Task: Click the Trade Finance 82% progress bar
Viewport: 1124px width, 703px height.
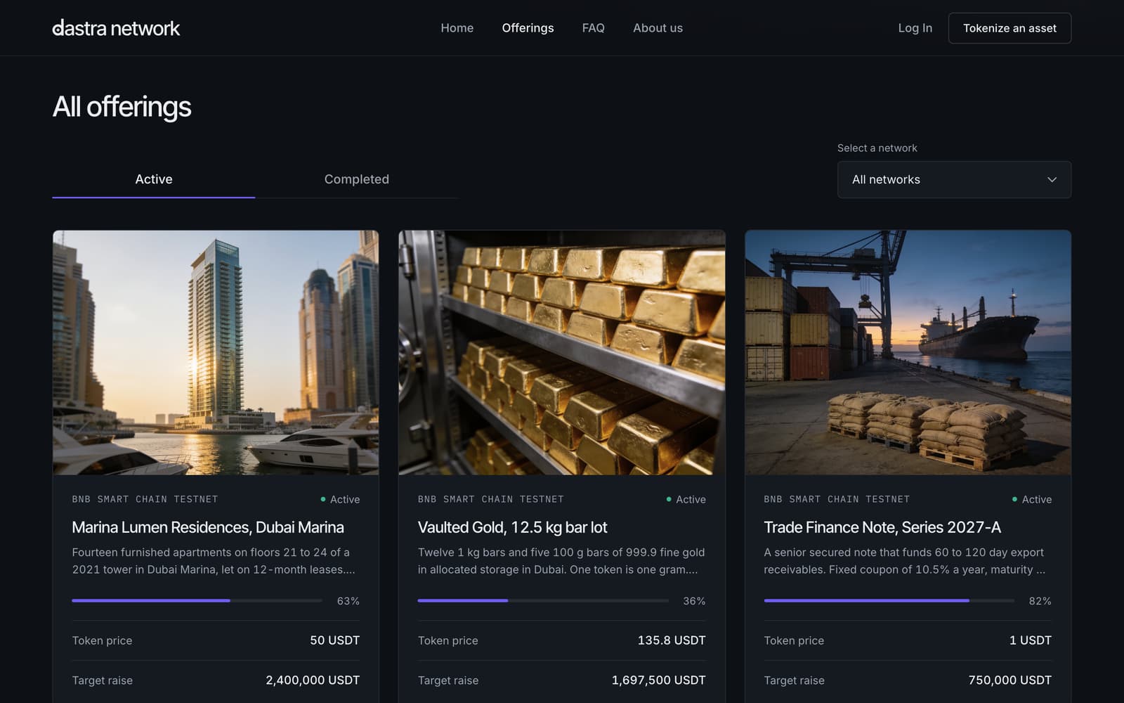Action: [889, 600]
